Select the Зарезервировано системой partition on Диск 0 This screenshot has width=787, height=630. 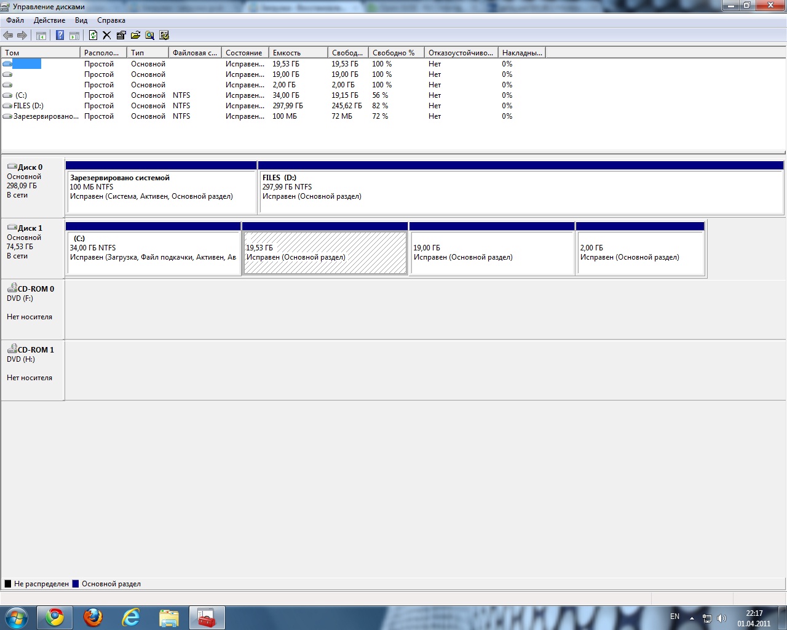(161, 188)
